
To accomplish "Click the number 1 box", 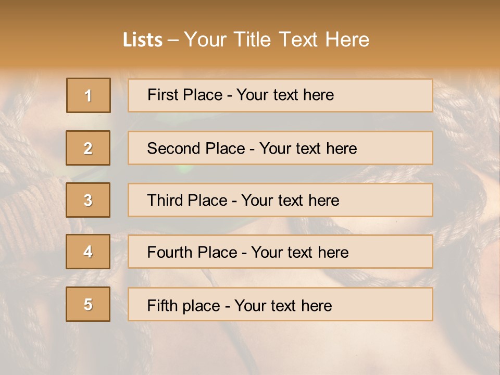I will (88, 95).
